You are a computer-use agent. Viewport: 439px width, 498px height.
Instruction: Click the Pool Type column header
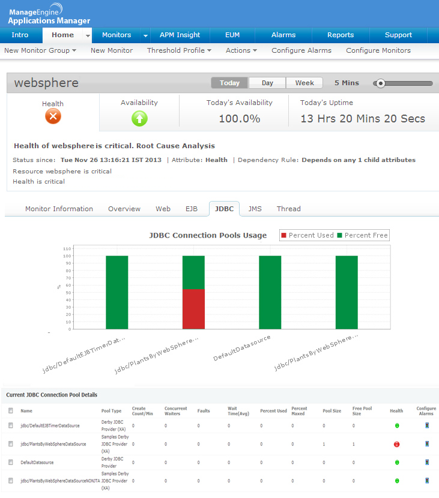point(111,410)
